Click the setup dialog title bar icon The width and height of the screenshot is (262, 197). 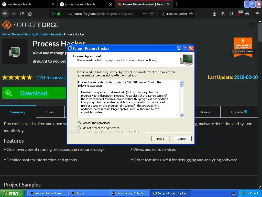pyautogui.click(x=70, y=48)
